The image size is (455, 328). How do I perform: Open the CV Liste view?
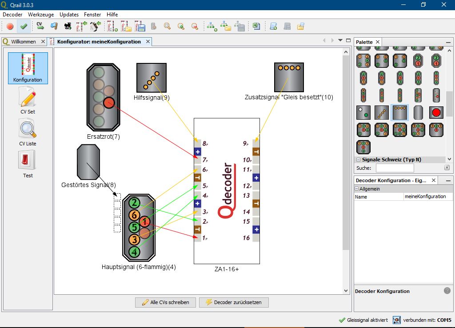28,133
